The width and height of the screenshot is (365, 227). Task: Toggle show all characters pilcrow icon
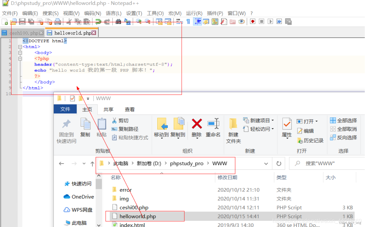pos(188,22)
